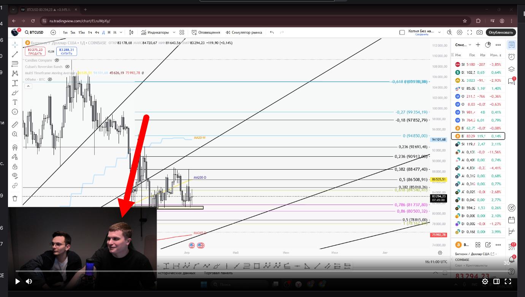Image resolution: width=525 pixels, height=297 pixels.
Task: Toggle magnet mode in drawing toolbar
Action: click(x=15, y=147)
